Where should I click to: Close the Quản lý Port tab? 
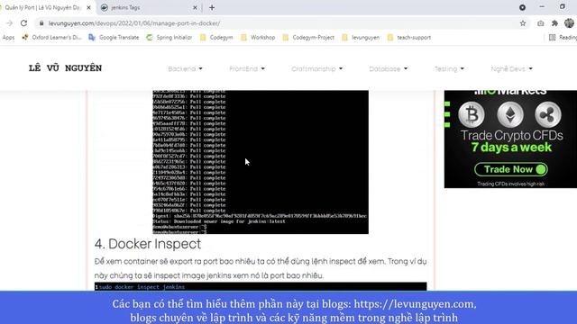[88, 7]
